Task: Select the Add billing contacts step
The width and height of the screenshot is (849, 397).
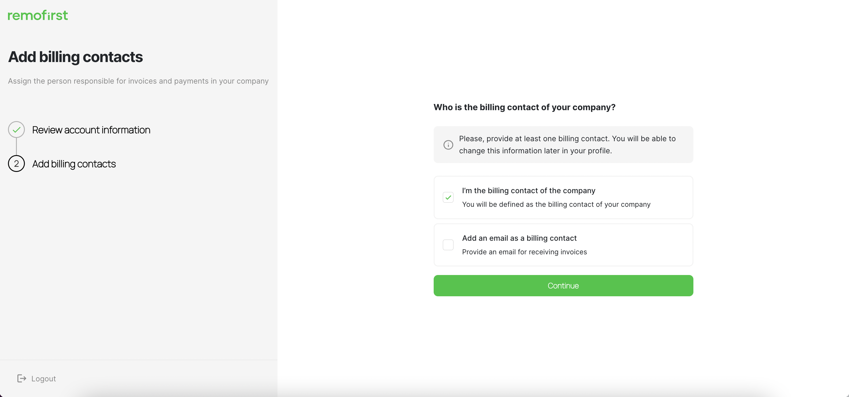Action: 74,164
